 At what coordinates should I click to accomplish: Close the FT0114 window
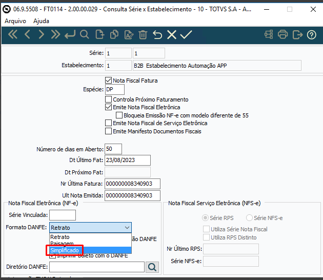(313, 9)
